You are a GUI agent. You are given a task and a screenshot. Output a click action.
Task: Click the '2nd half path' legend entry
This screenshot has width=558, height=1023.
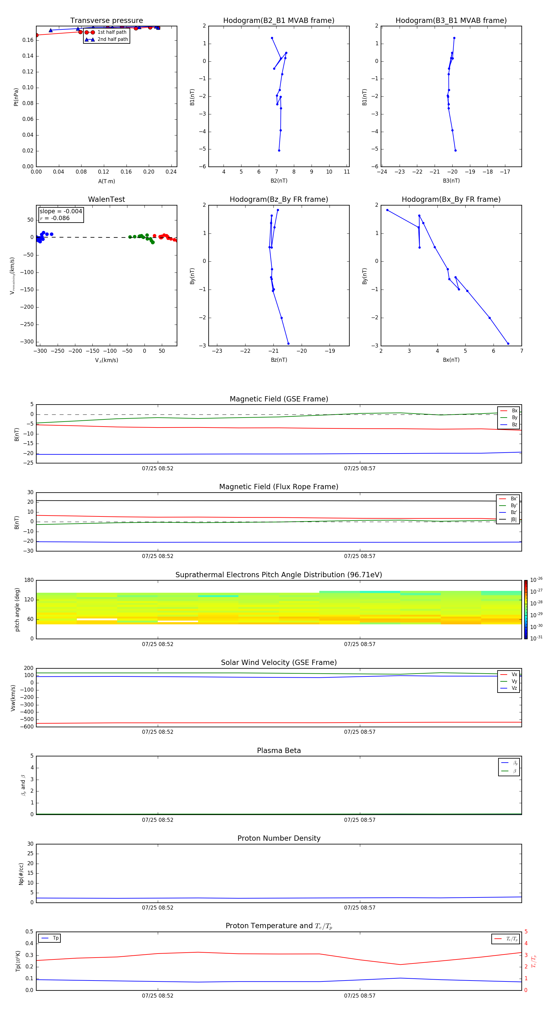pyautogui.click(x=106, y=39)
